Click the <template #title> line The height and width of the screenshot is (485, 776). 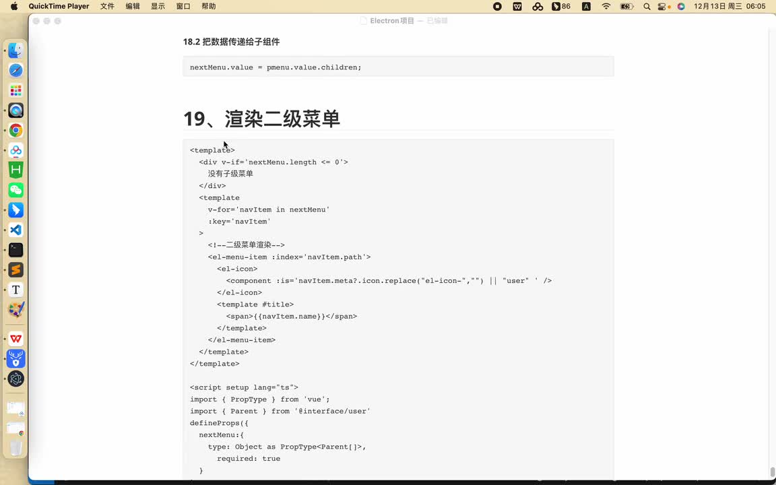click(x=255, y=304)
